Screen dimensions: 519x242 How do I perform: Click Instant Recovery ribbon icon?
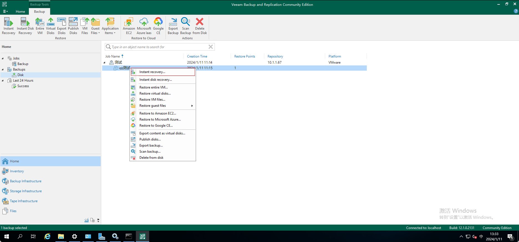click(x=9, y=26)
